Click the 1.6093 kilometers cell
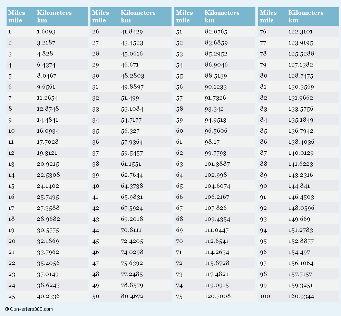 click(x=46, y=32)
